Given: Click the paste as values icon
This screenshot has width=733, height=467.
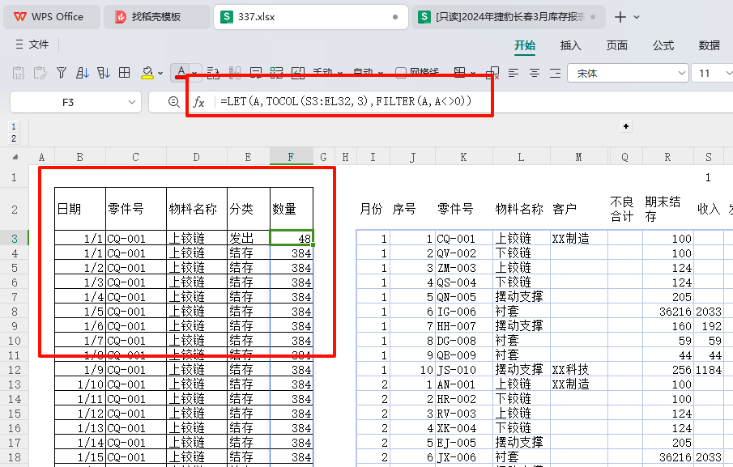Looking at the screenshot, I should pos(19,73).
